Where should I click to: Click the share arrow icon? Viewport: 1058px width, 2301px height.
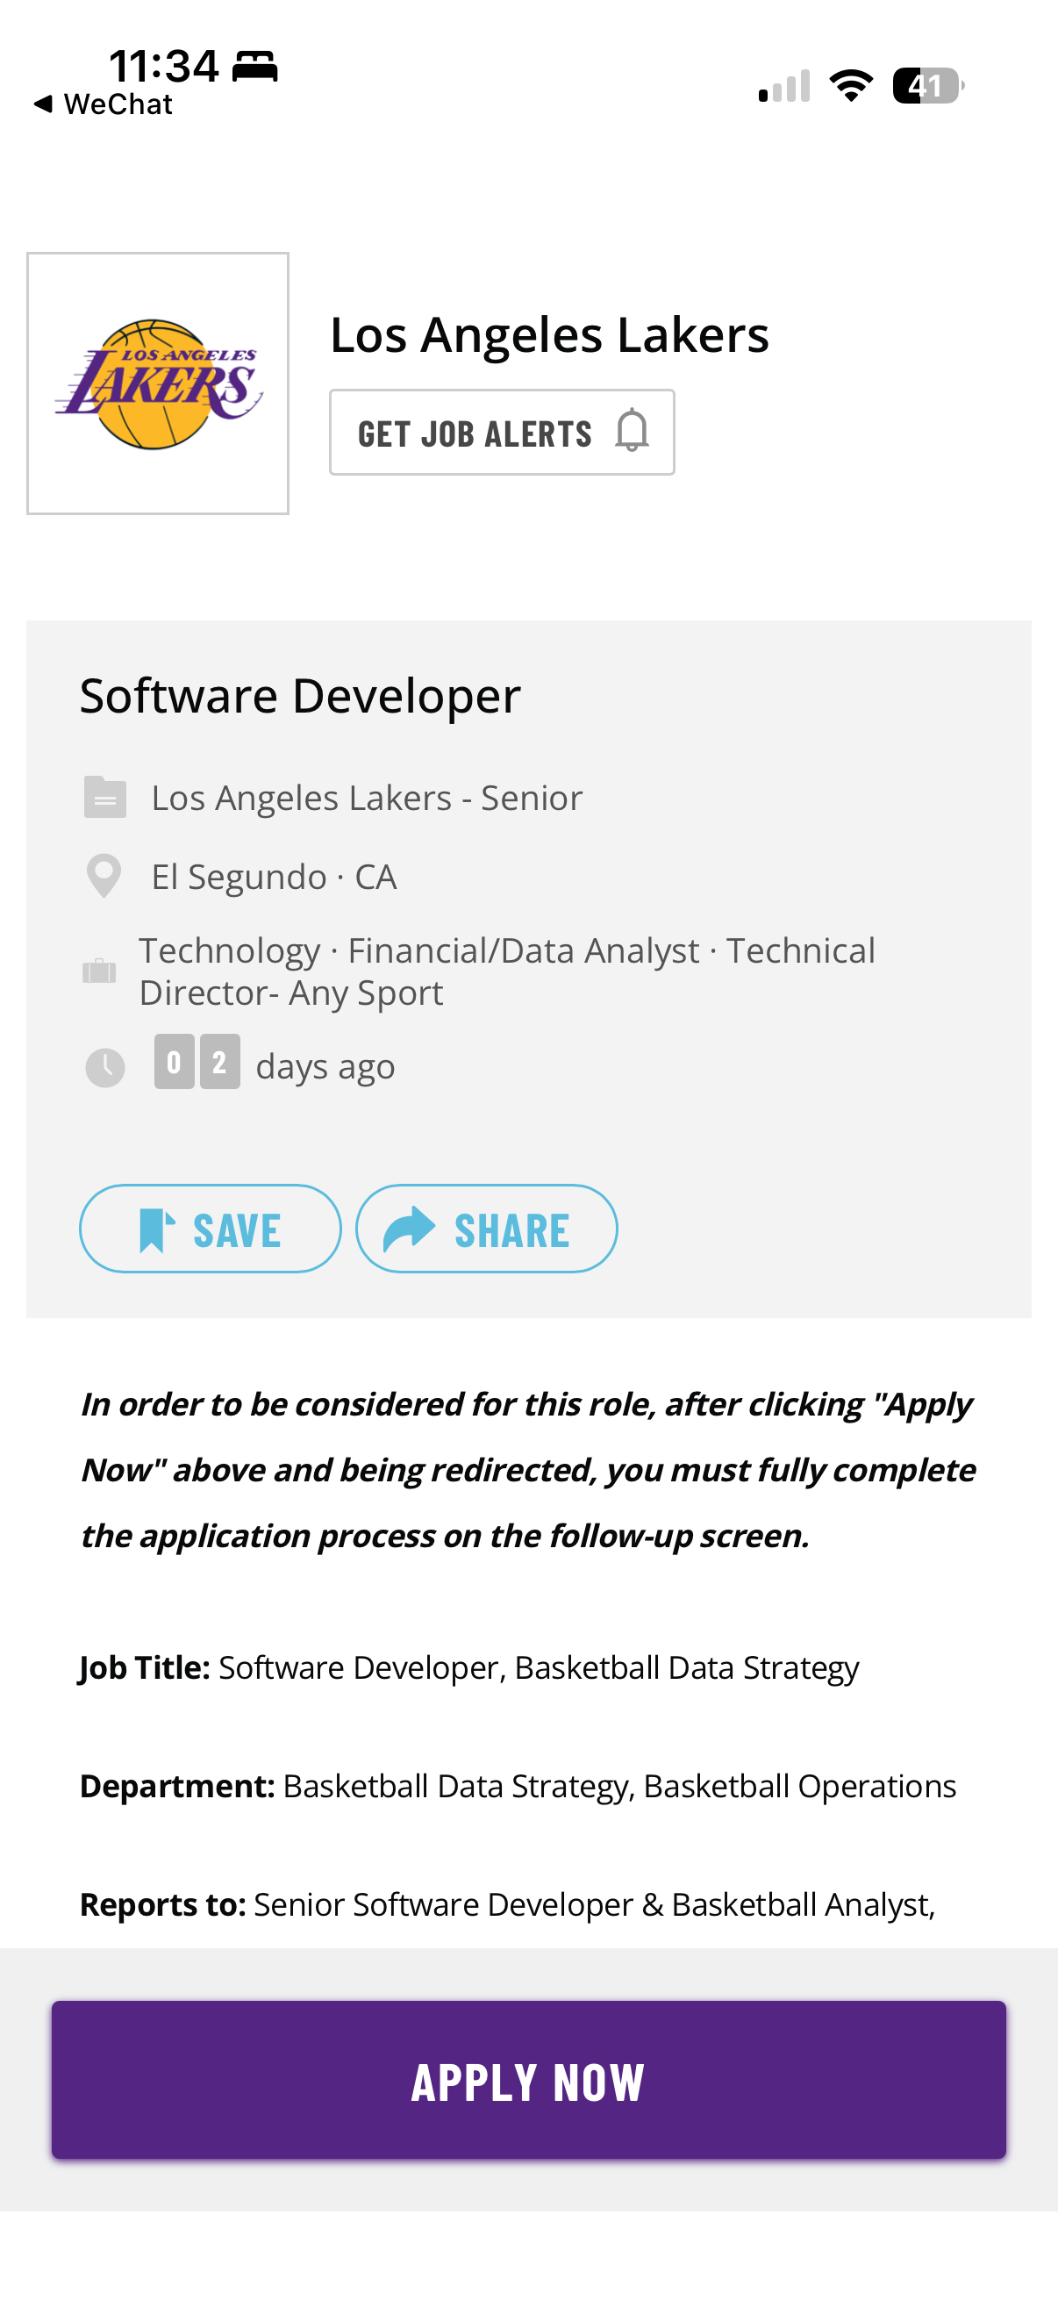(409, 1229)
